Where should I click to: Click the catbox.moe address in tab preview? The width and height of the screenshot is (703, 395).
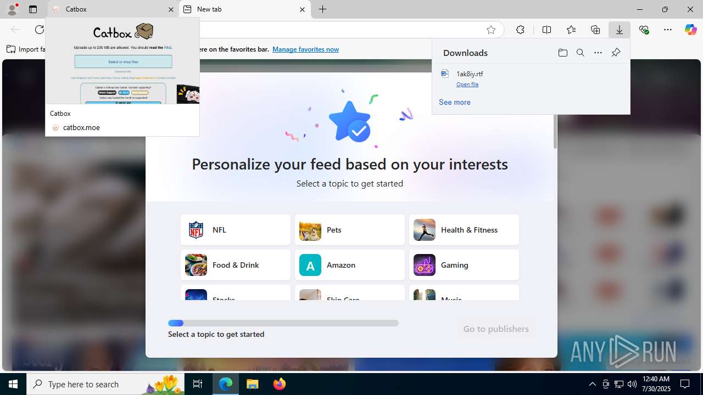tap(81, 127)
